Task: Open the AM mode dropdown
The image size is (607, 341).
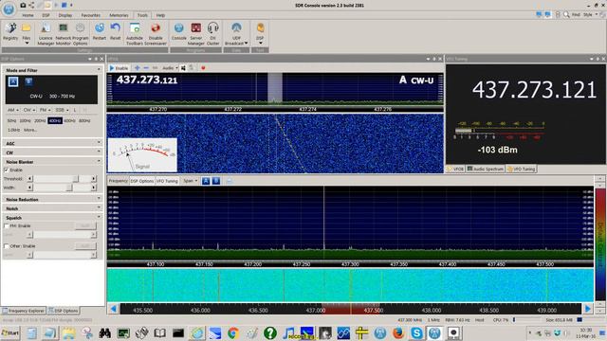Action: pyautogui.click(x=13, y=110)
